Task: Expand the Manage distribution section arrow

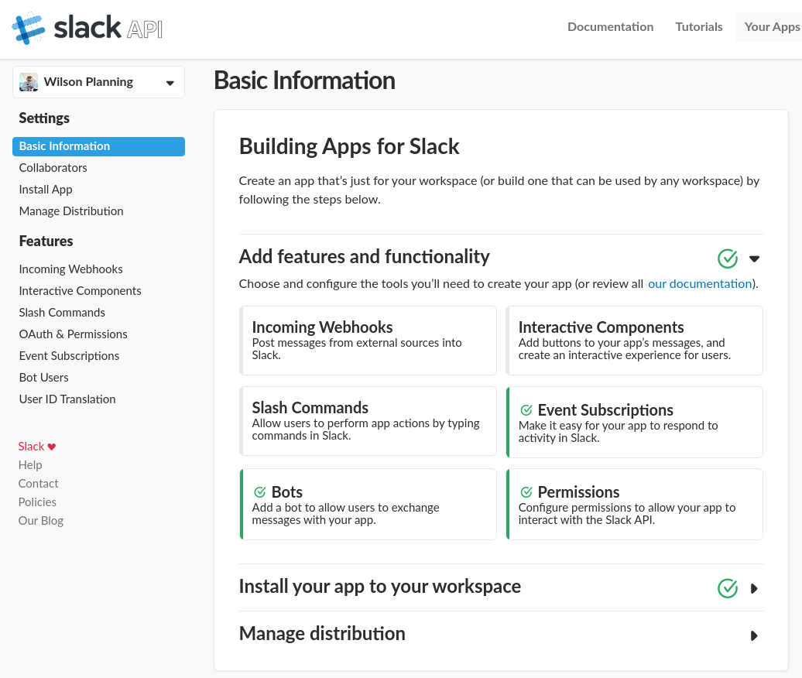Action: pyautogui.click(x=754, y=635)
